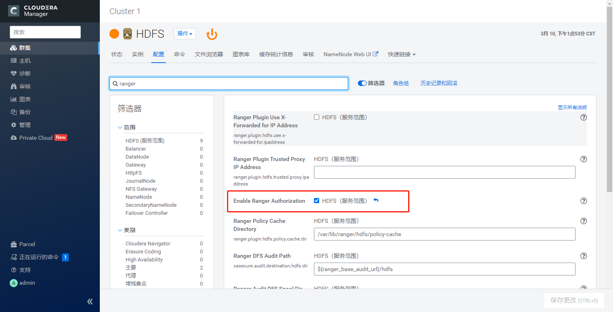Open the 快速链接 quick links dropdown
The image size is (613, 312).
click(401, 54)
